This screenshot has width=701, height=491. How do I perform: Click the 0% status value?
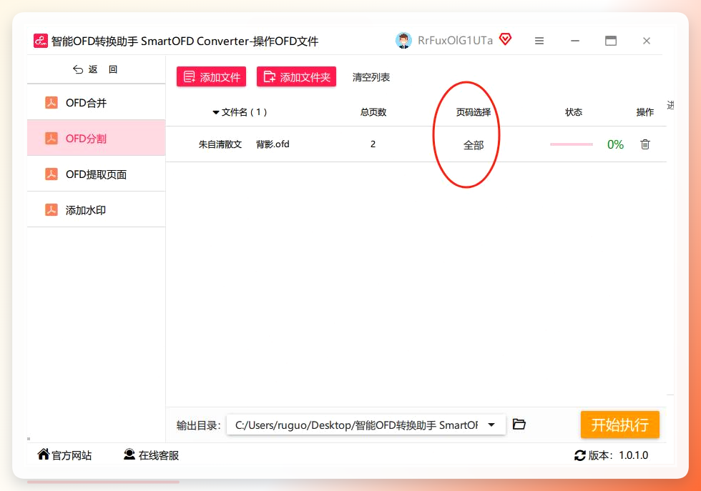(x=615, y=144)
